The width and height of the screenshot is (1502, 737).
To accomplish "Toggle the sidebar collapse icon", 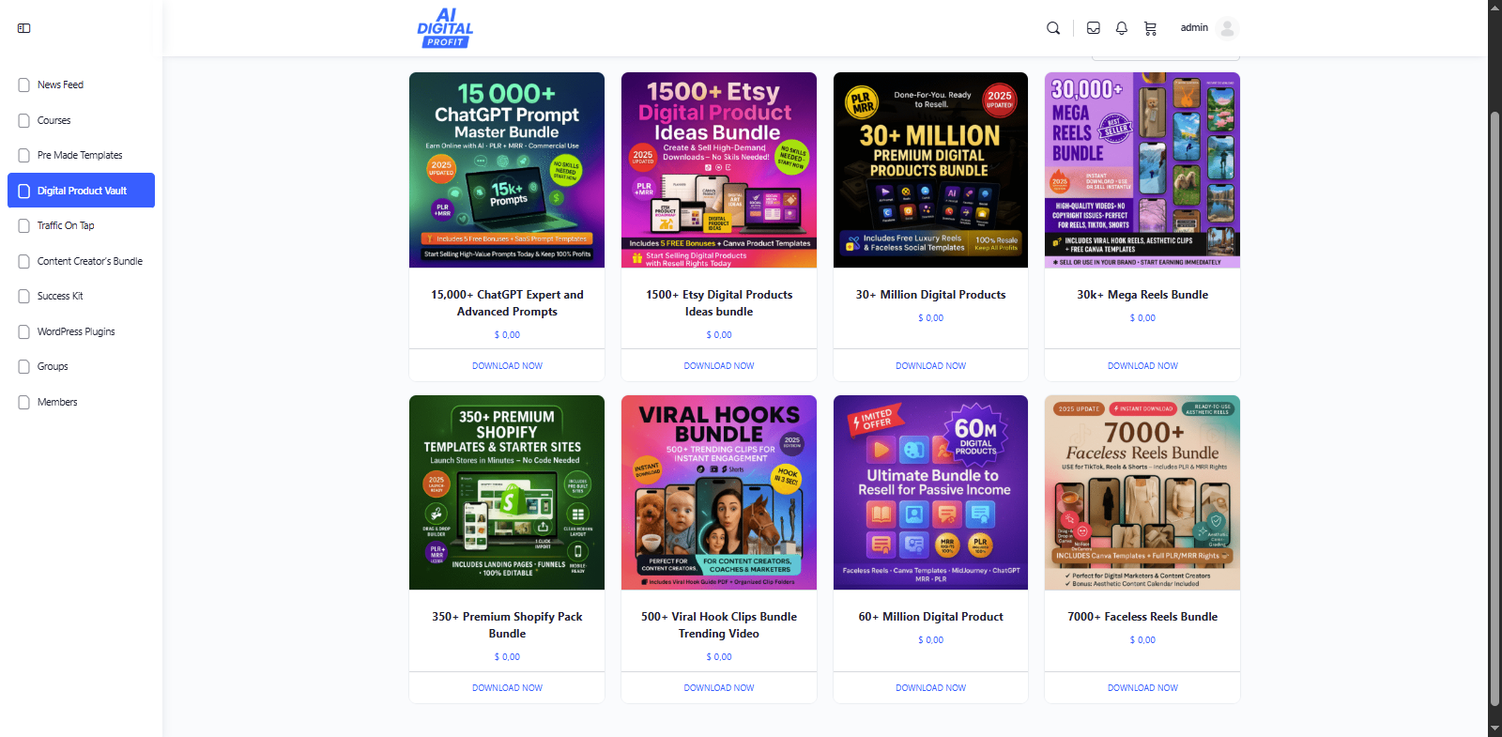I will click(x=24, y=28).
